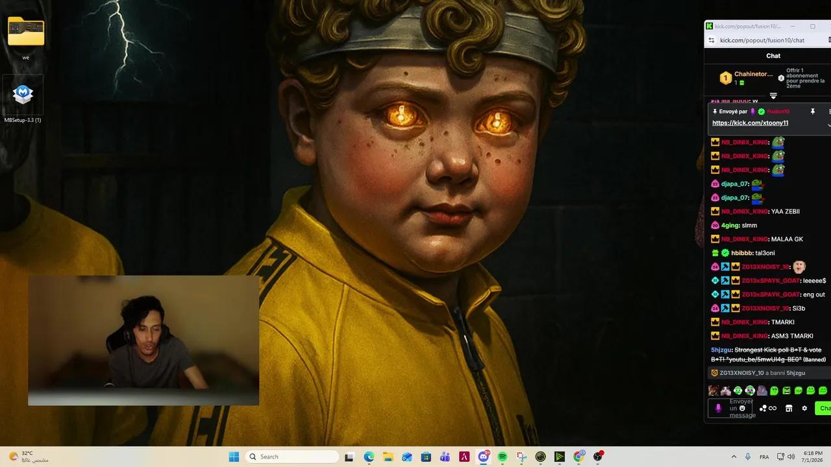Open the clock showing 6:18 PM
This screenshot has height=467, width=831.
[x=813, y=457]
